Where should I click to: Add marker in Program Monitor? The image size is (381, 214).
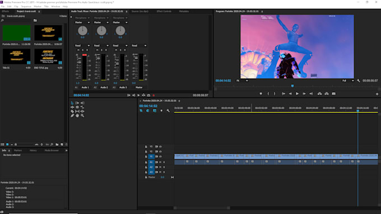[261, 93]
